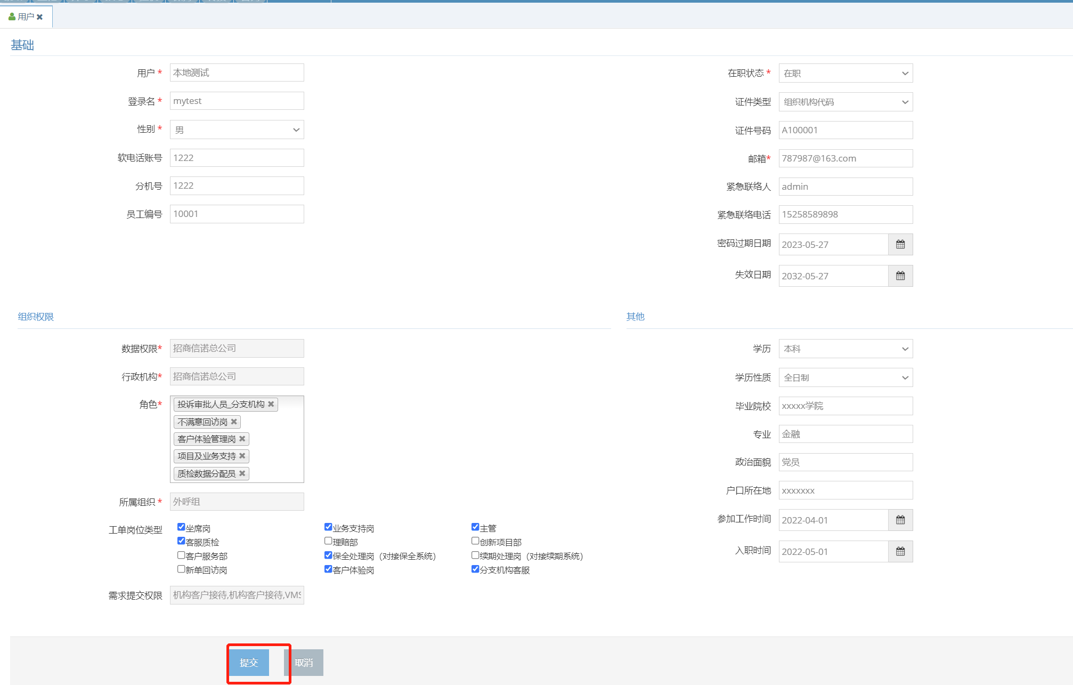Remove the 不满意回访岗 role tag
The image size is (1073, 685).
(234, 422)
